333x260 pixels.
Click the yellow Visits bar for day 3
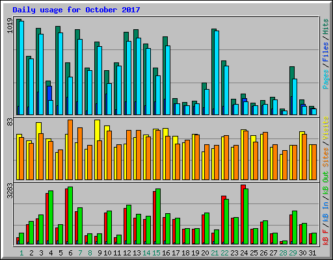coord(38,151)
